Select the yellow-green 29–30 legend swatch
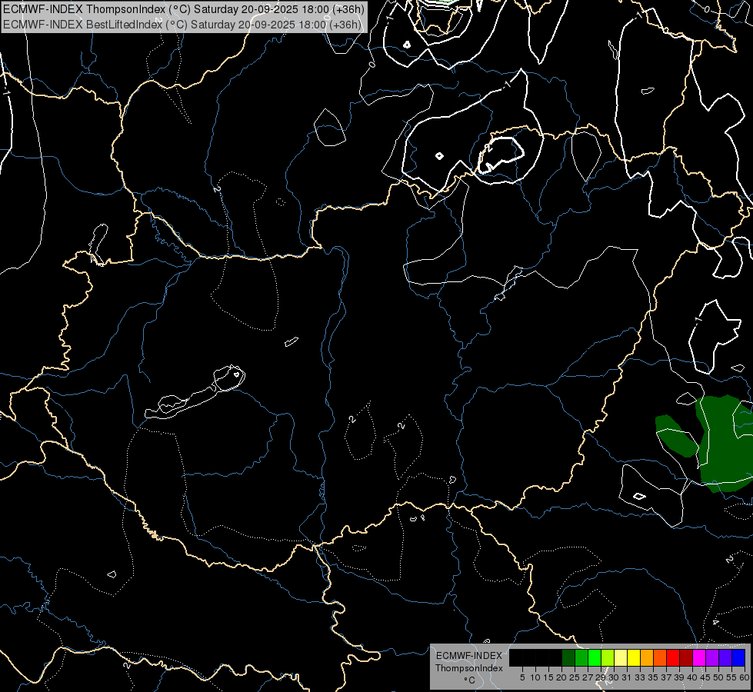Viewport: 753px width, 692px height. pyautogui.click(x=608, y=657)
